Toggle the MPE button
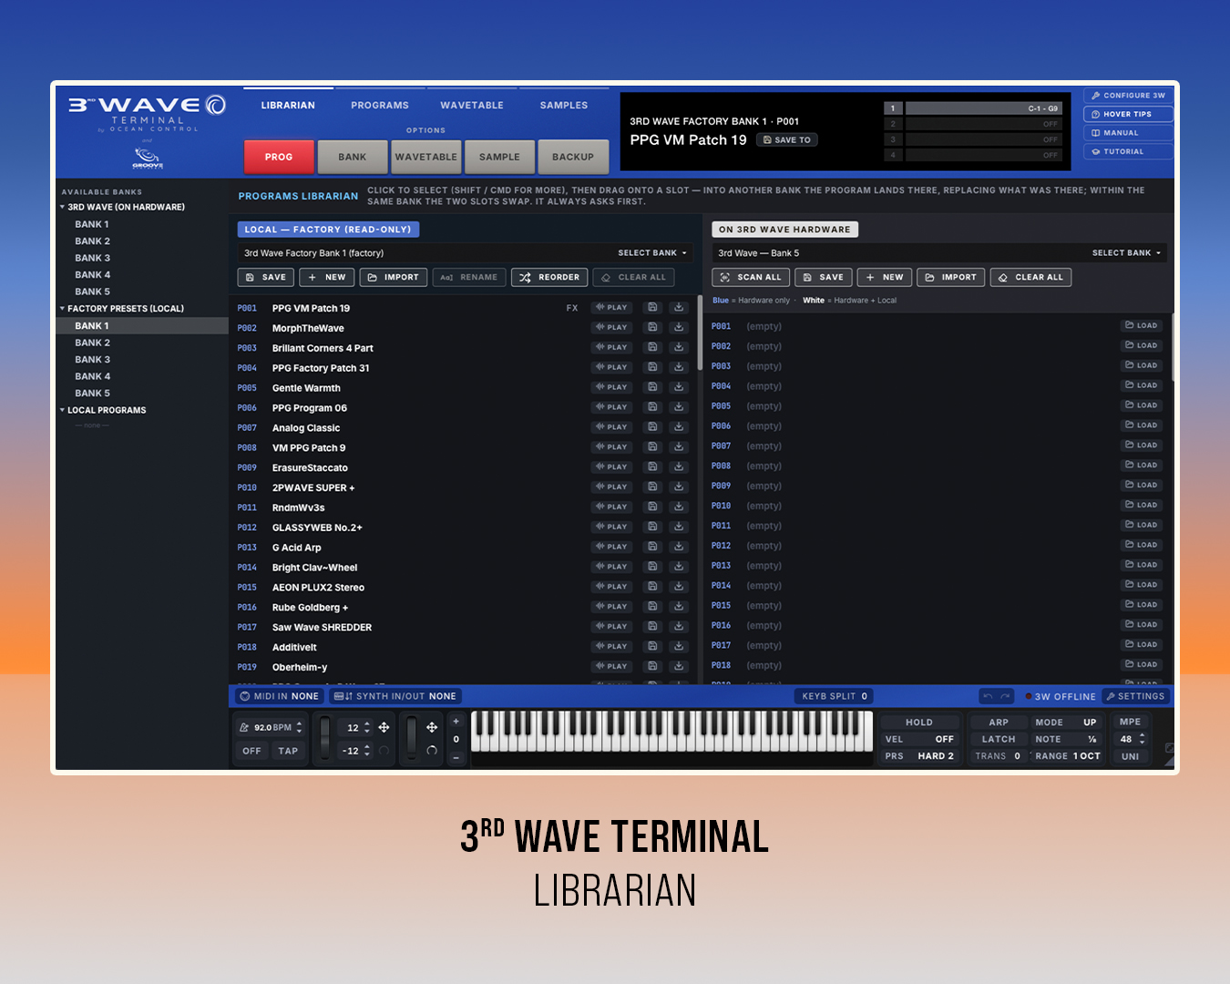1230x984 pixels. (x=1130, y=722)
